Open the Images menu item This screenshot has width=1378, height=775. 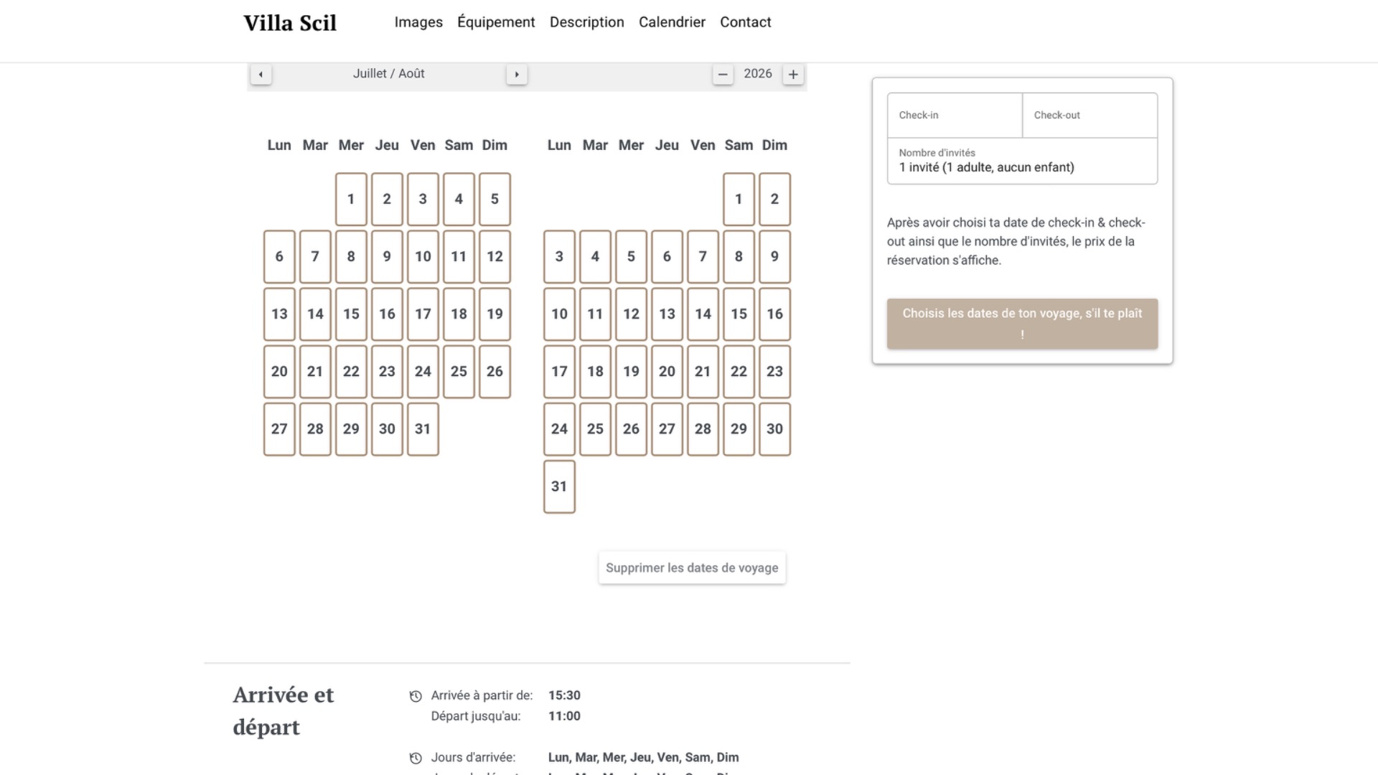(x=418, y=22)
